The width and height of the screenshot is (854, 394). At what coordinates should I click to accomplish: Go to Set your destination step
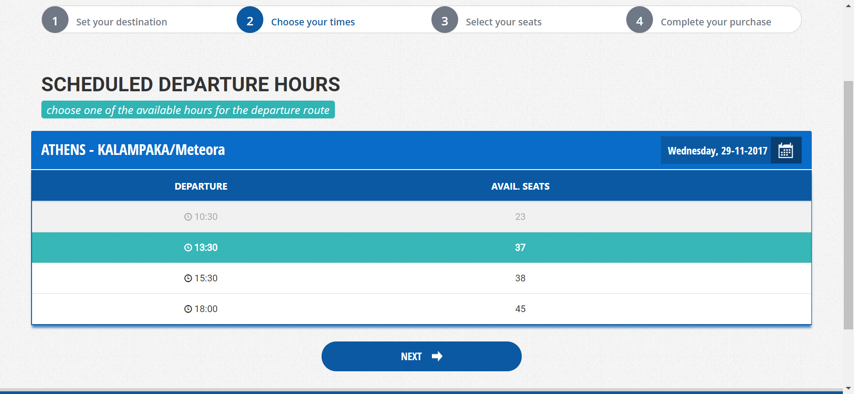(121, 22)
